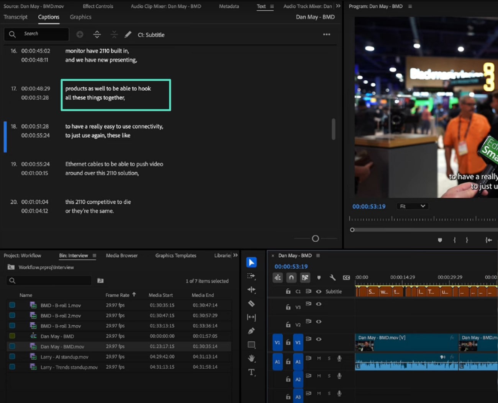The width and height of the screenshot is (498, 403).
Task: Select the Larry - Trends standup.mov clip
Action: click(x=69, y=367)
